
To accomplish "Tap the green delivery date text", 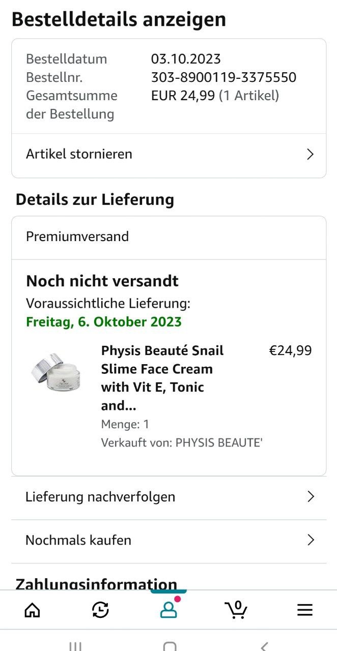I will coord(104,322).
